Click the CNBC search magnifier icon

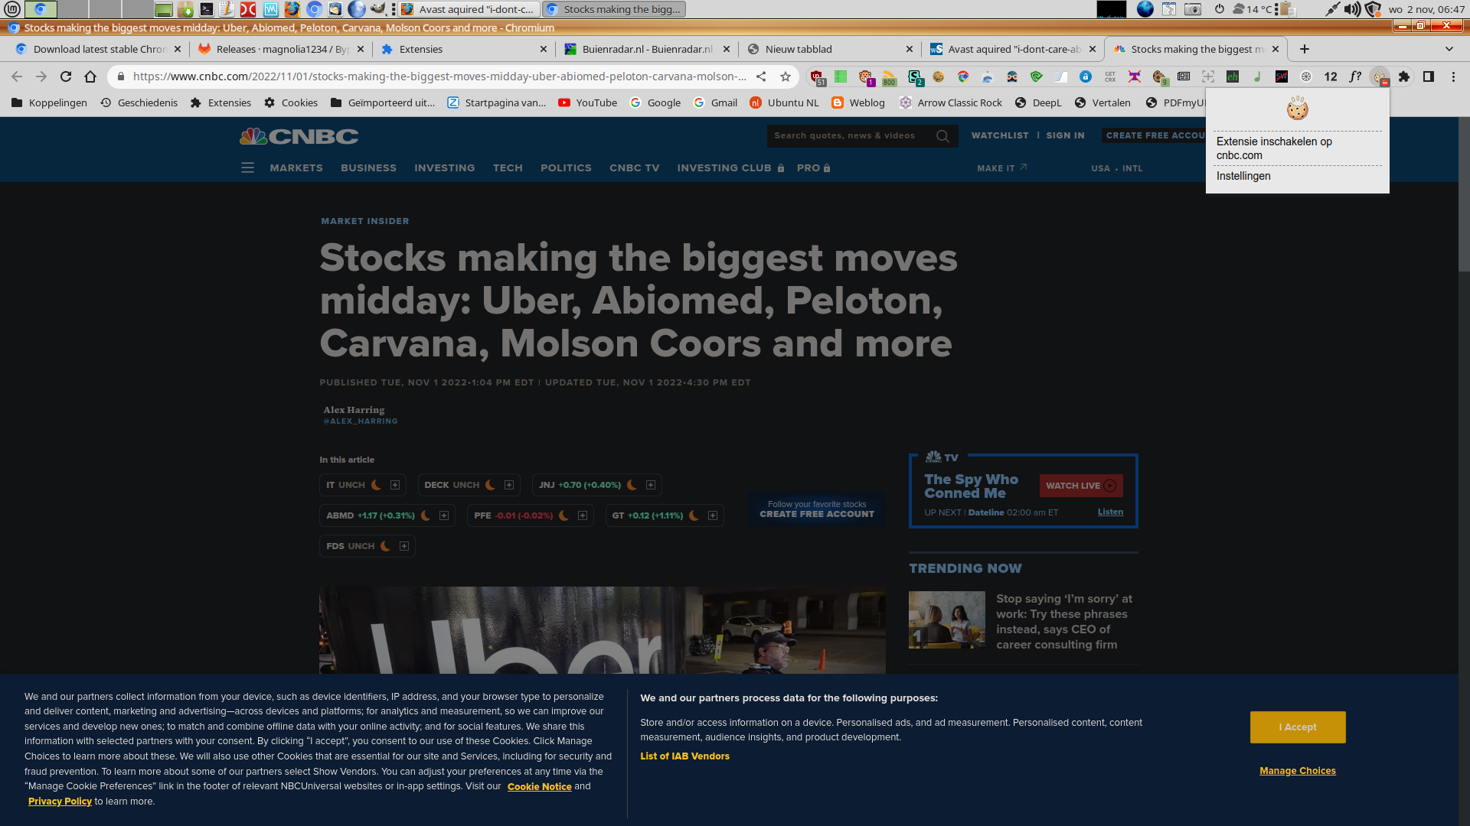tap(942, 136)
